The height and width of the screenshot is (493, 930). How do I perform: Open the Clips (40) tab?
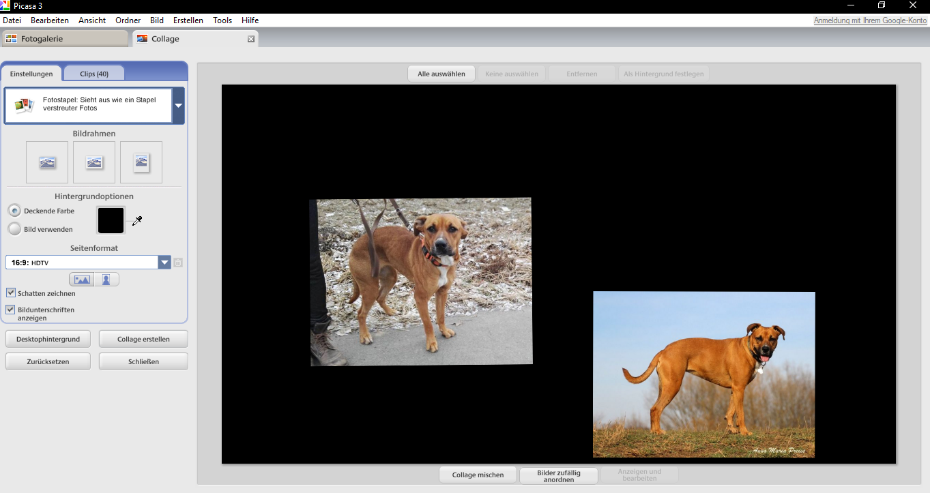[x=94, y=74]
